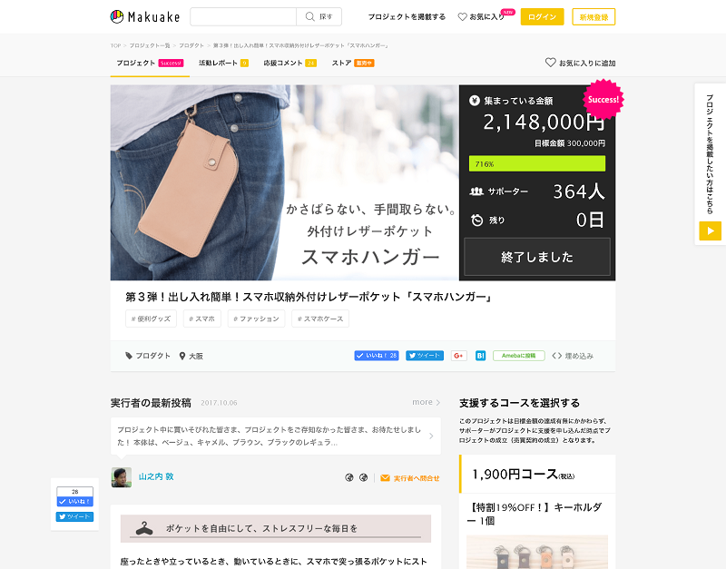Open 実行者へ問合せ envelope link
This screenshot has width=726, height=569.
click(x=410, y=477)
